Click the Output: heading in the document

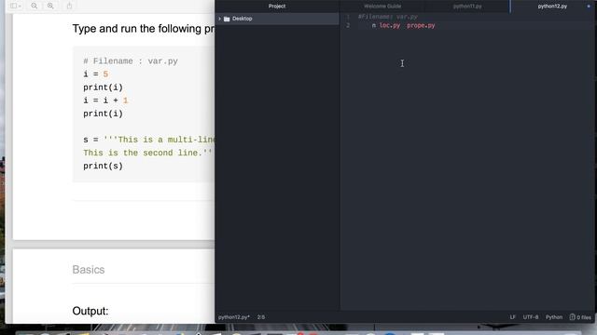pyautogui.click(x=90, y=311)
